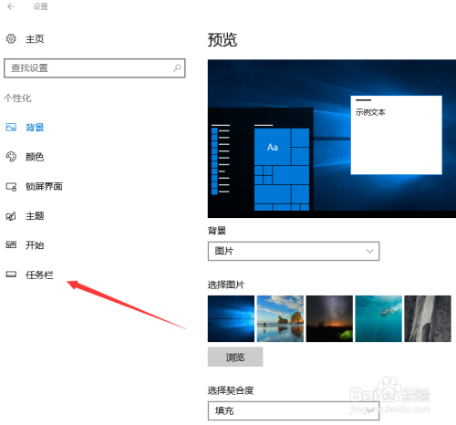The image size is (456, 425).
Task: Open the 开始 sidebar page
Action: pyautogui.click(x=35, y=245)
